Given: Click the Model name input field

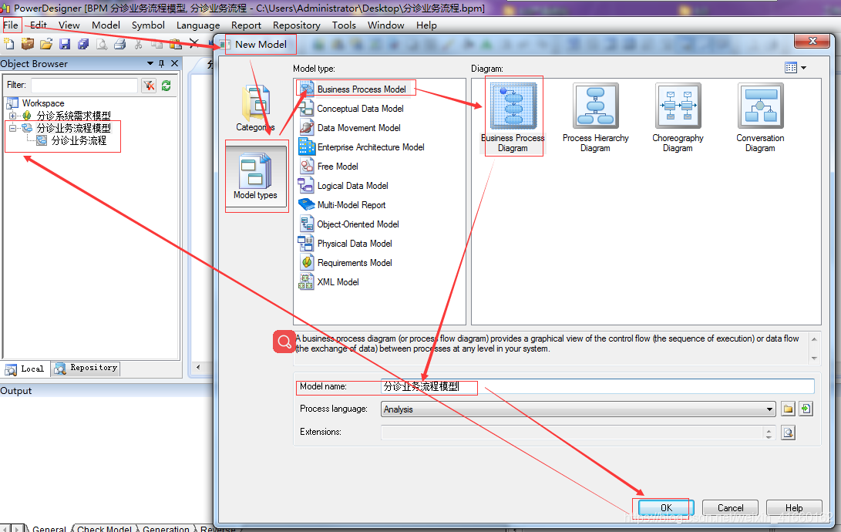Looking at the screenshot, I should [597, 386].
